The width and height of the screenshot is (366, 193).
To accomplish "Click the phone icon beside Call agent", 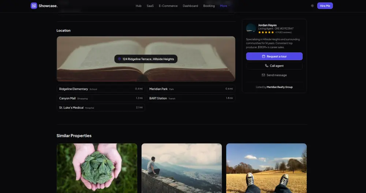I will point(266,66).
